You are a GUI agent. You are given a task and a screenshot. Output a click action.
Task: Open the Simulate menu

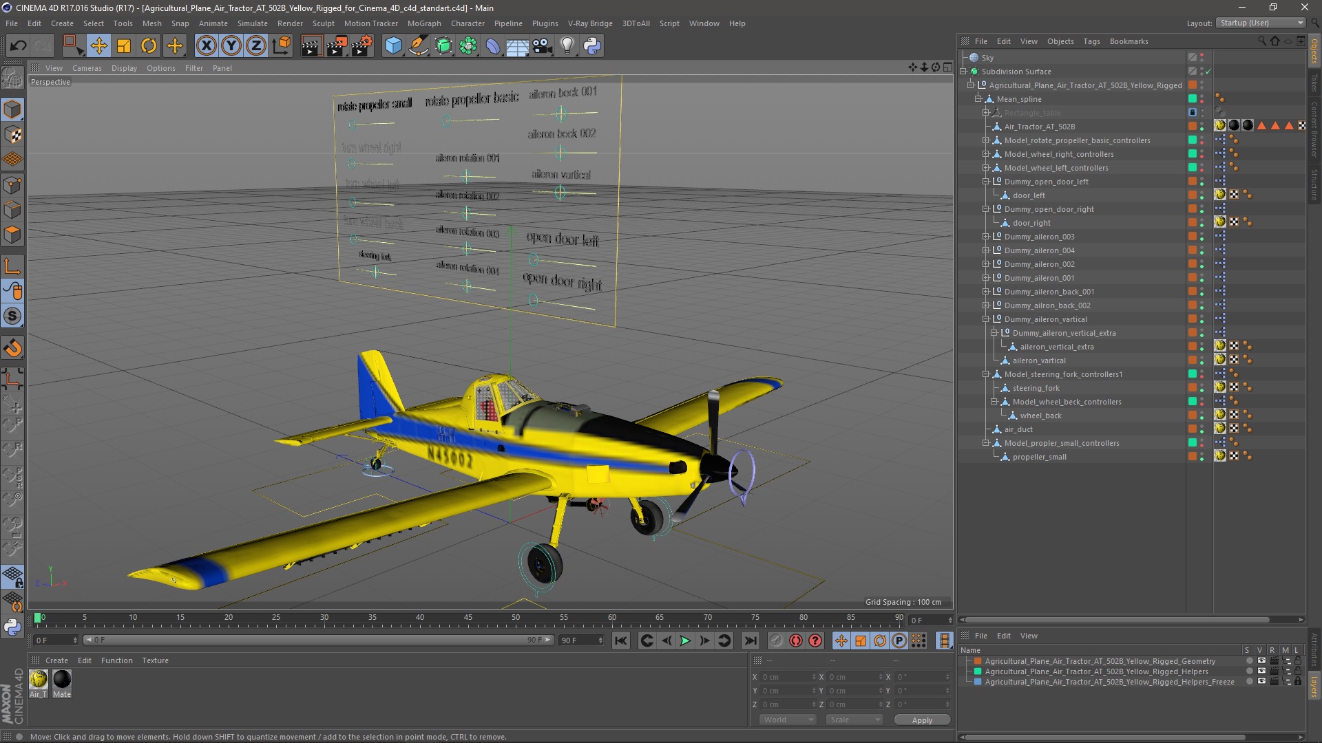click(252, 23)
